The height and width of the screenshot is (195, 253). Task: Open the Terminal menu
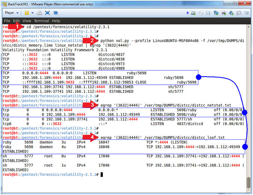pyautogui.click(x=42, y=21)
